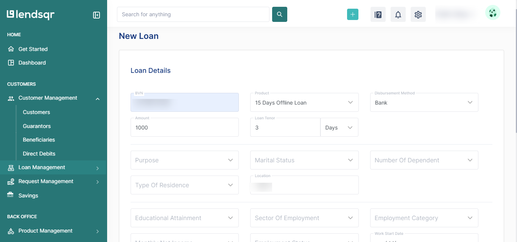Viewport: 517px width, 242px height.
Task: Click the BVN input field
Action: click(x=185, y=102)
